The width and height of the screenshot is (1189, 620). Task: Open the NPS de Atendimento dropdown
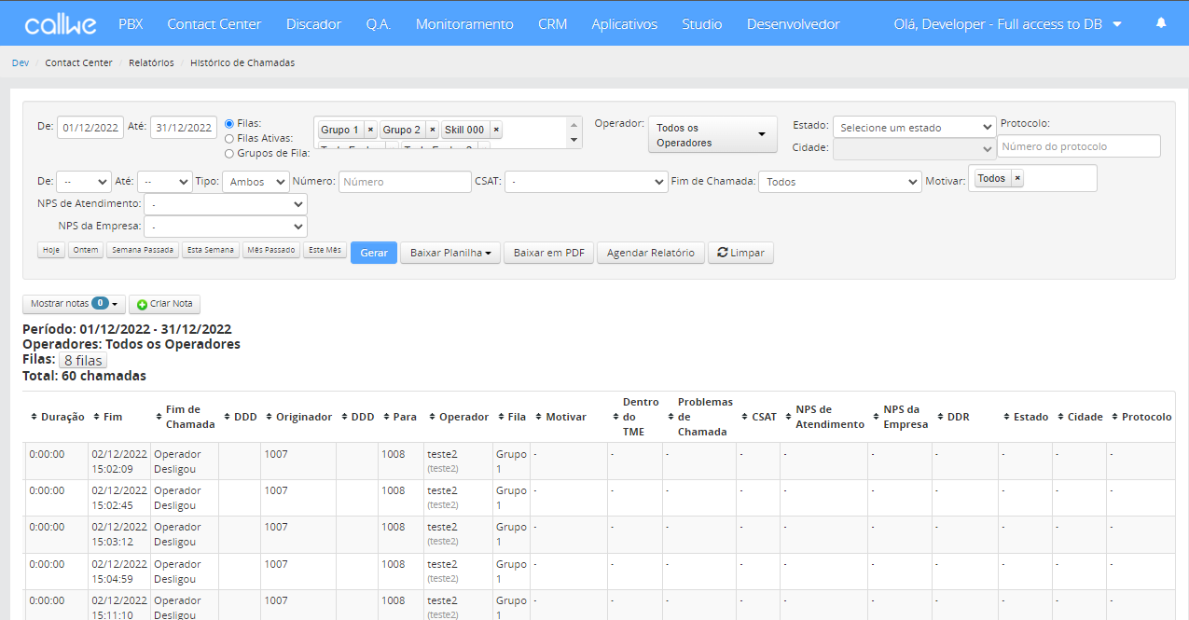point(225,203)
